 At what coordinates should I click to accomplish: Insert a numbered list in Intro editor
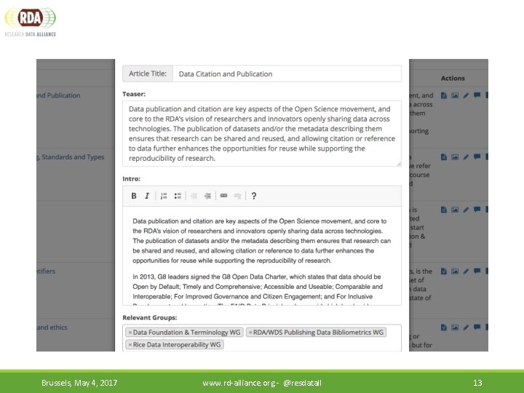click(x=164, y=196)
